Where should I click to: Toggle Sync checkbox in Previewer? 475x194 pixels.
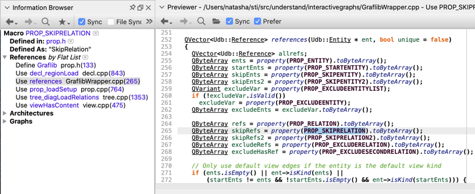pyautogui.click(x=229, y=21)
